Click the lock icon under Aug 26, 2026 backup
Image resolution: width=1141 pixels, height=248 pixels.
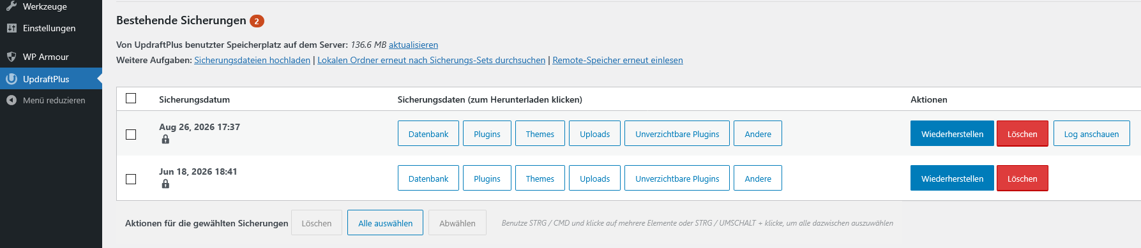point(165,139)
